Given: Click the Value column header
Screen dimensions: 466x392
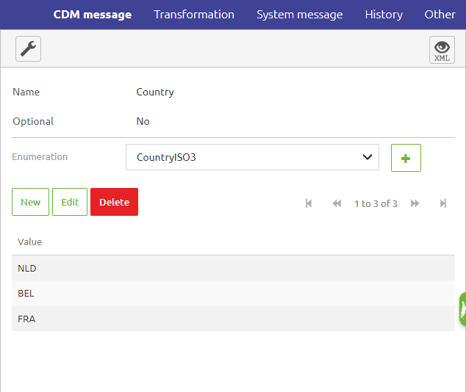Looking at the screenshot, I should 29,242.
